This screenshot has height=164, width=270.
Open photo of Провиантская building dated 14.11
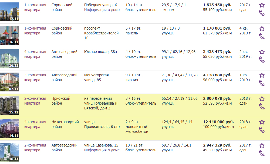click(x=9, y=129)
